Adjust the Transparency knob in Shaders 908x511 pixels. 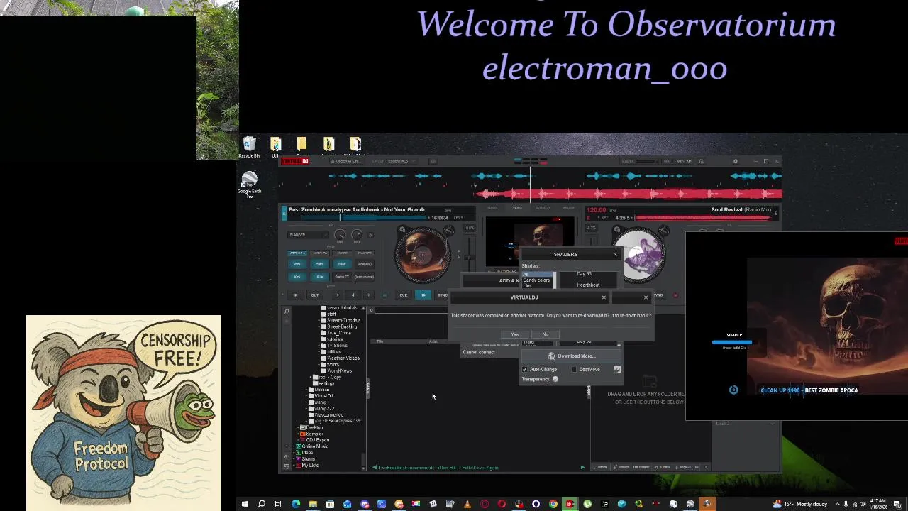click(x=555, y=379)
